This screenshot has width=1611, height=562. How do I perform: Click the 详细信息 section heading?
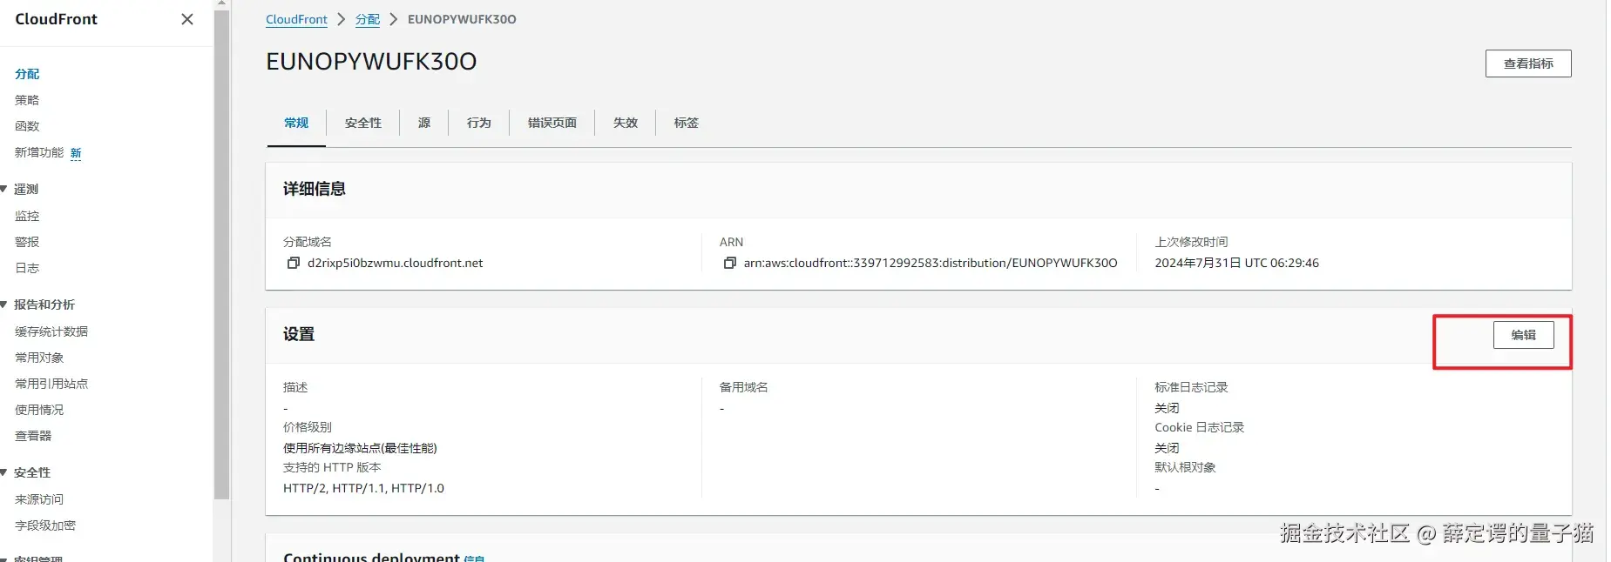(x=315, y=189)
